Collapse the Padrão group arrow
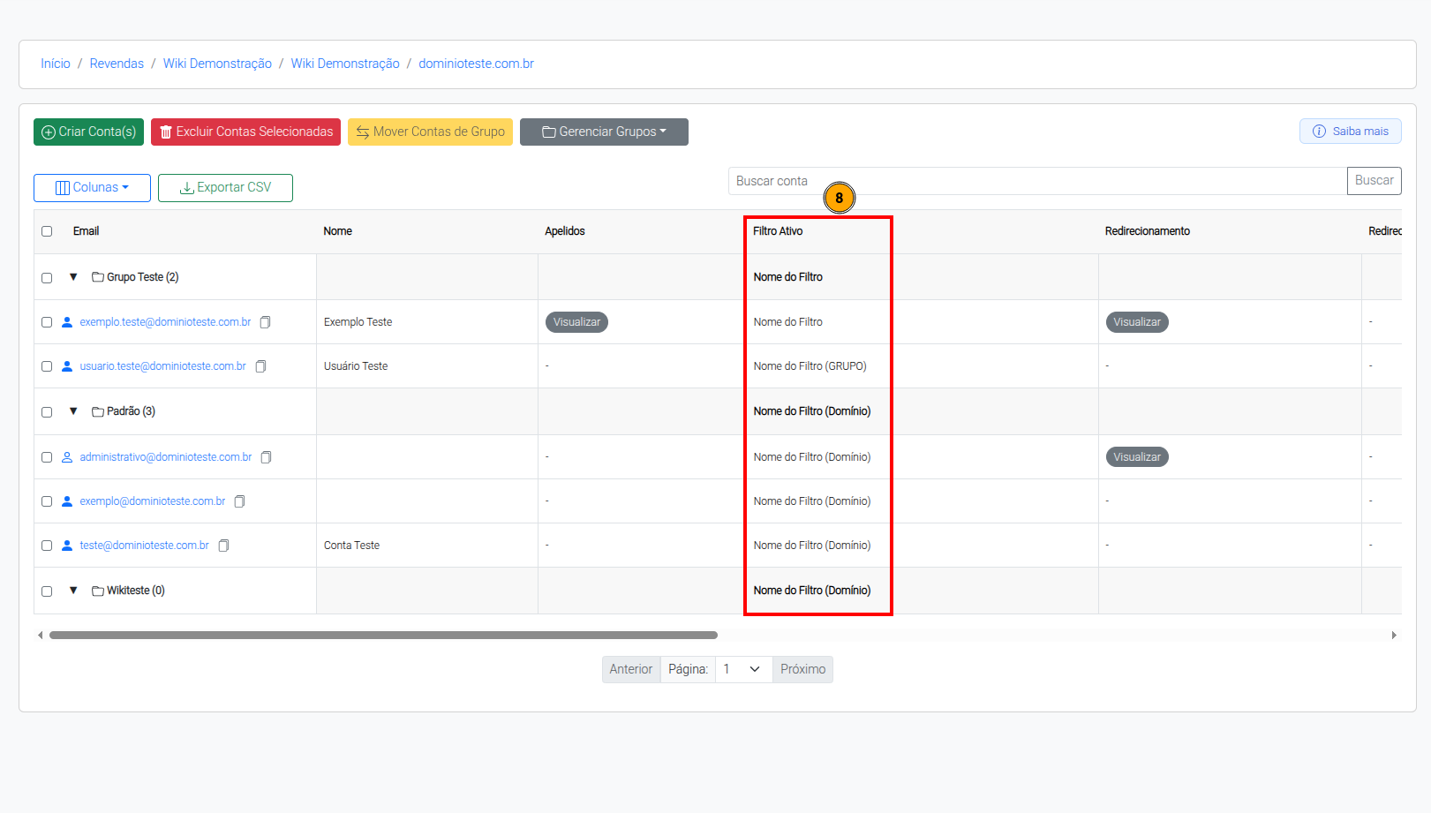The width and height of the screenshot is (1431, 813). click(73, 411)
